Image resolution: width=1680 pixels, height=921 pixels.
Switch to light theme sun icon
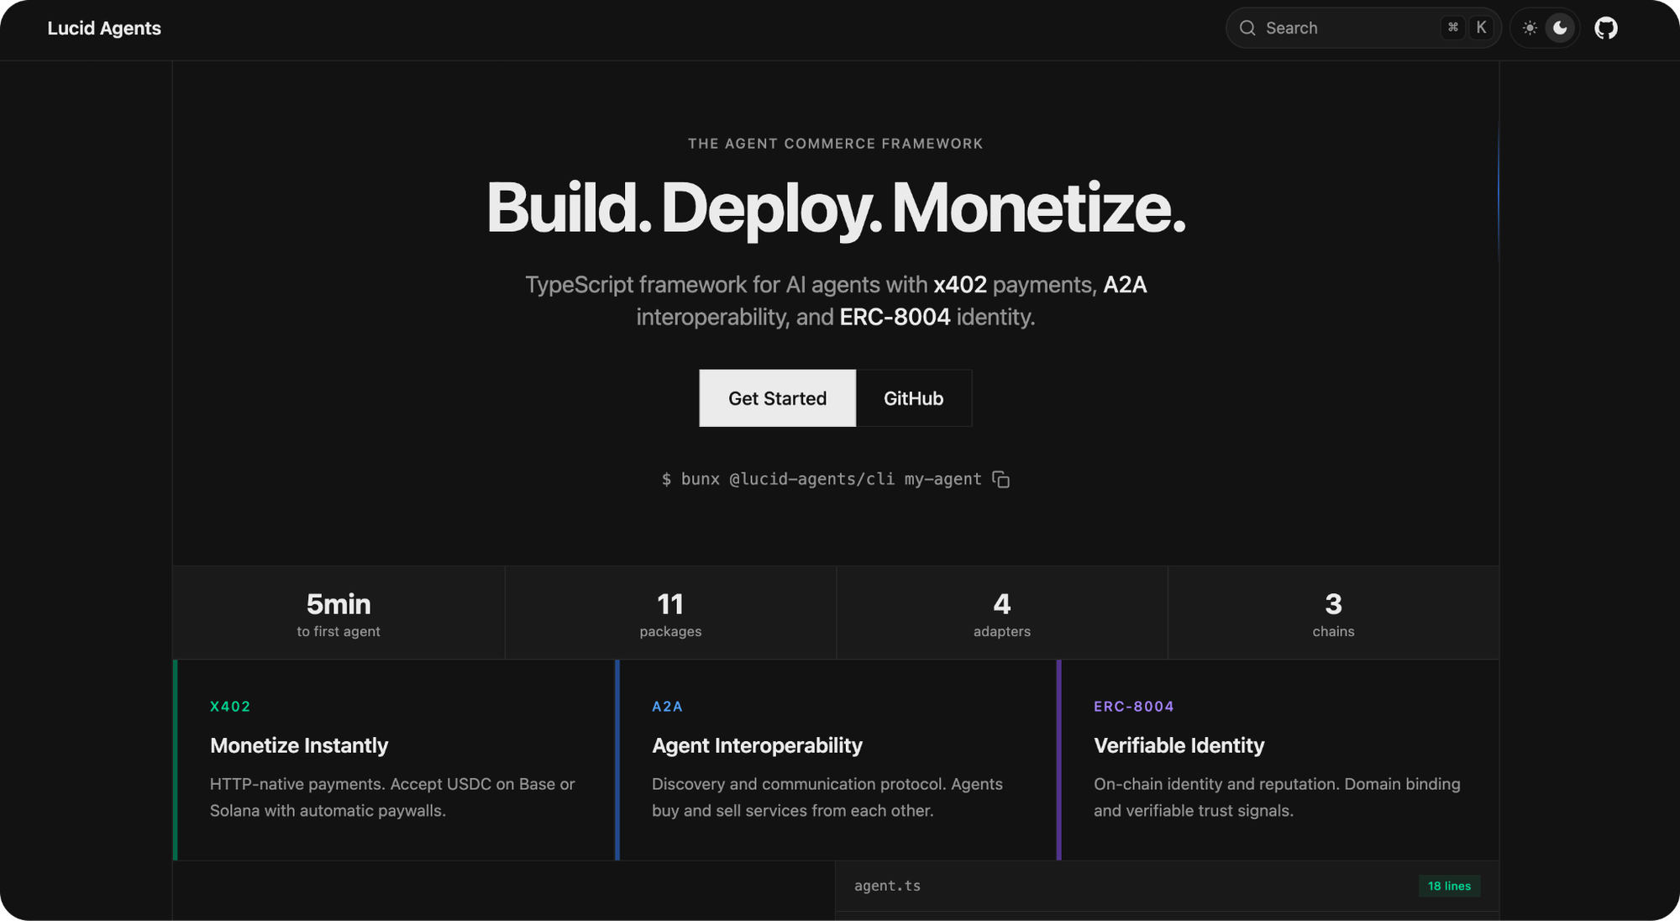tap(1530, 29)
